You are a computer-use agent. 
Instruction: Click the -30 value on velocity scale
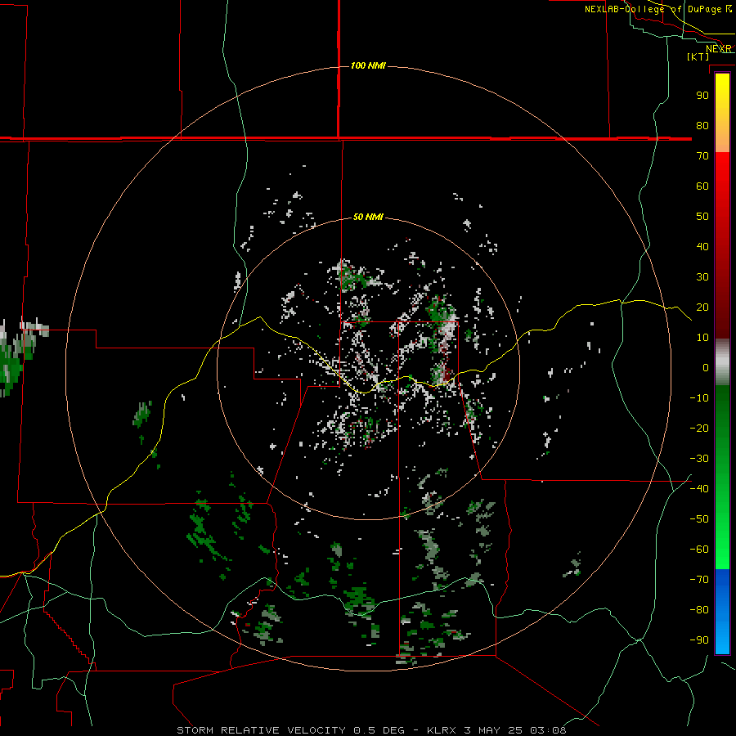(x=699, y=459)
